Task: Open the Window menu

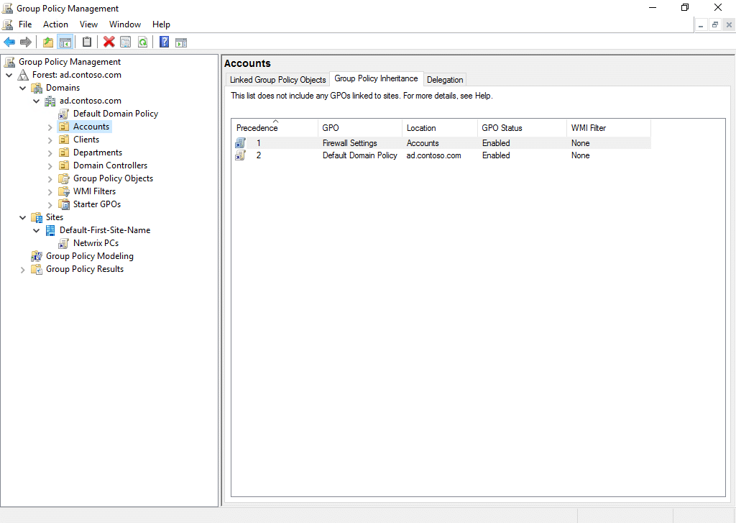Action: (x=125, y=24)
